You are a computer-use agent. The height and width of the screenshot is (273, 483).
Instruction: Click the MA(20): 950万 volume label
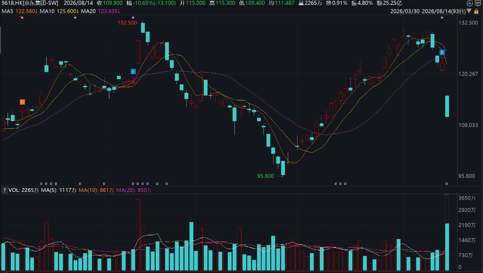pos(133,190)
